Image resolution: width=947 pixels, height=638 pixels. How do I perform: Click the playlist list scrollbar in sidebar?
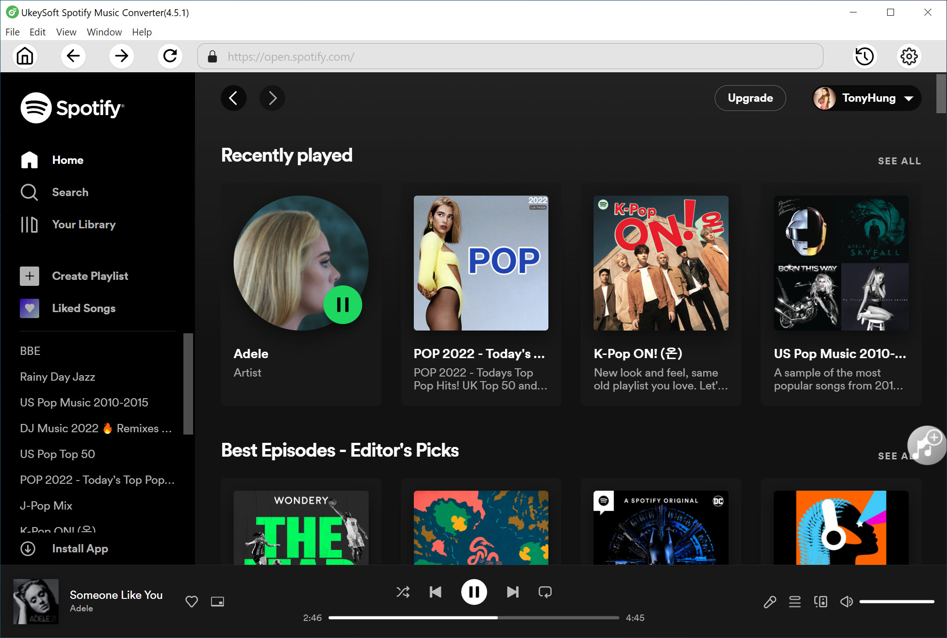point(188,383)
